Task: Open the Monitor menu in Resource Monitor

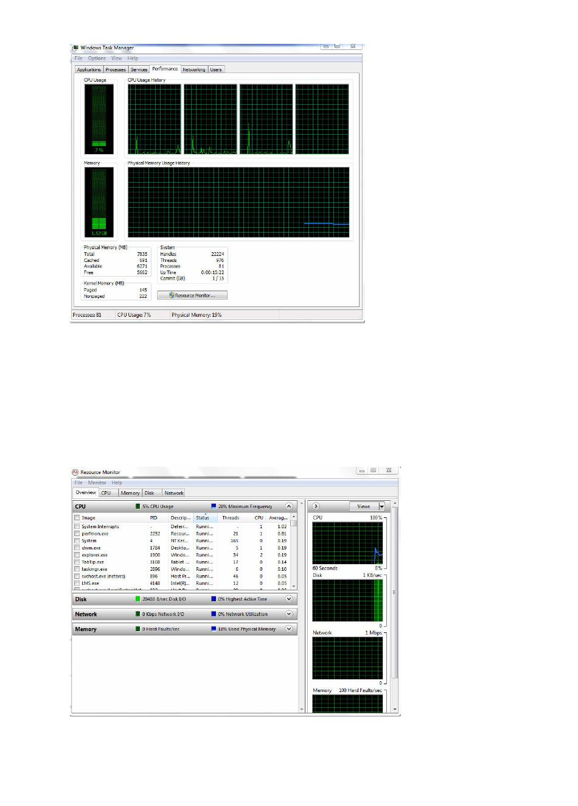Action: click(x=97, y=483)
